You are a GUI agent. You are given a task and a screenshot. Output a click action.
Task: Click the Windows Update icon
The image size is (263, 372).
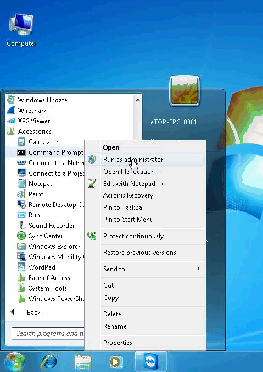(x=11, y=100)
